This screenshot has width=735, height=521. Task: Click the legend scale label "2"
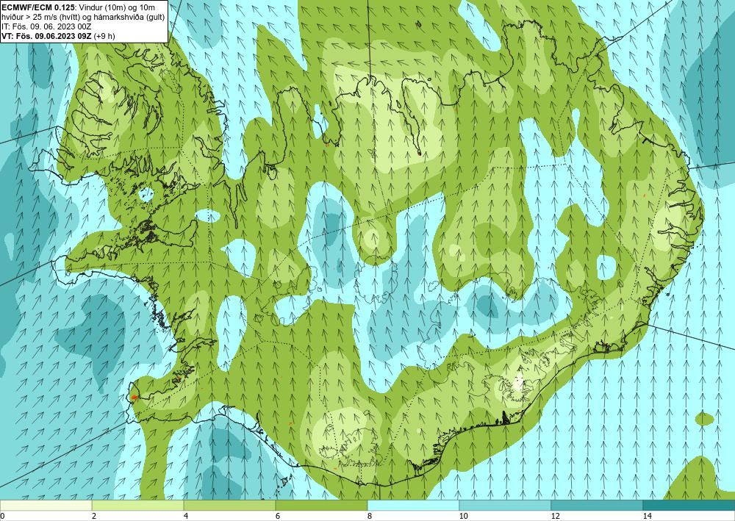pyautogui.click(x=94, y=516)
